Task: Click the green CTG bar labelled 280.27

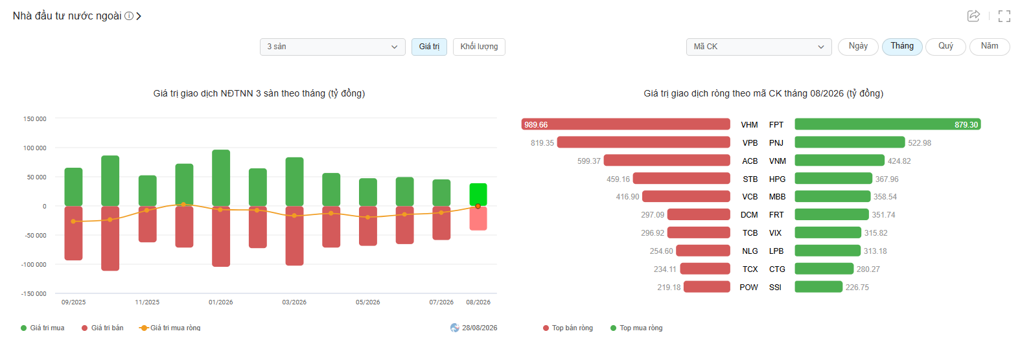Action: click(x=824, y=269)
